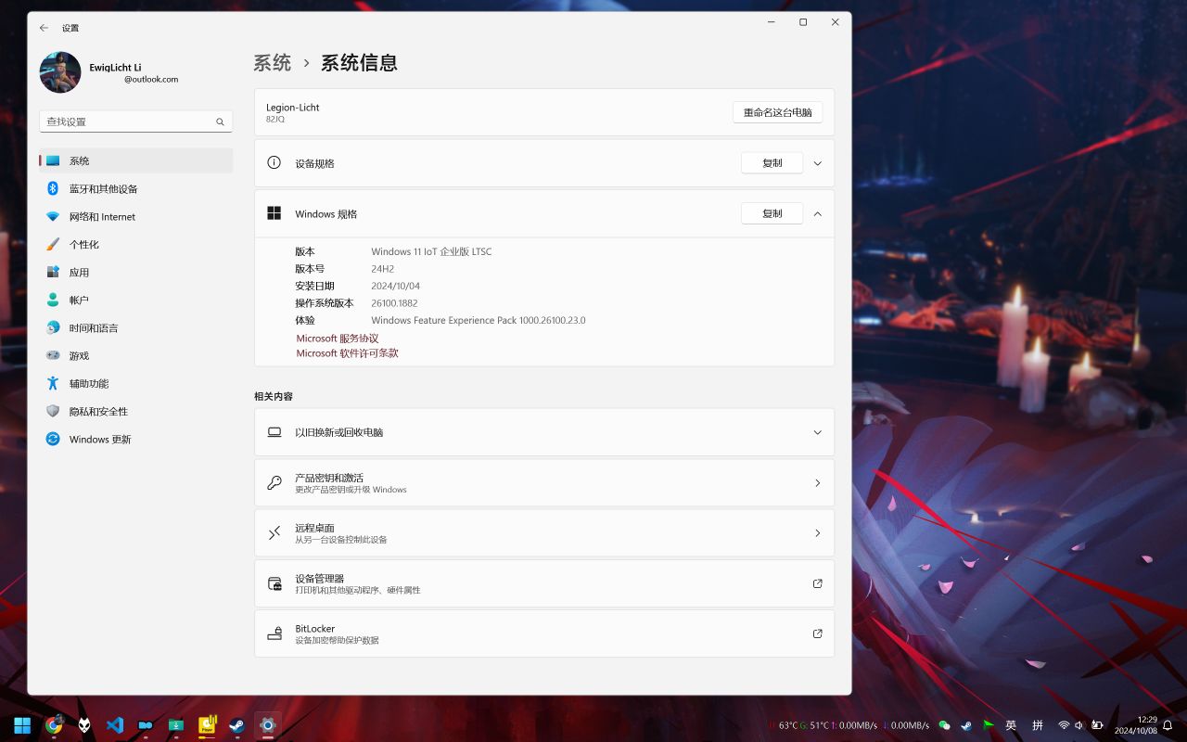Copy the Windows 规格 details

[x=772, y=213]
